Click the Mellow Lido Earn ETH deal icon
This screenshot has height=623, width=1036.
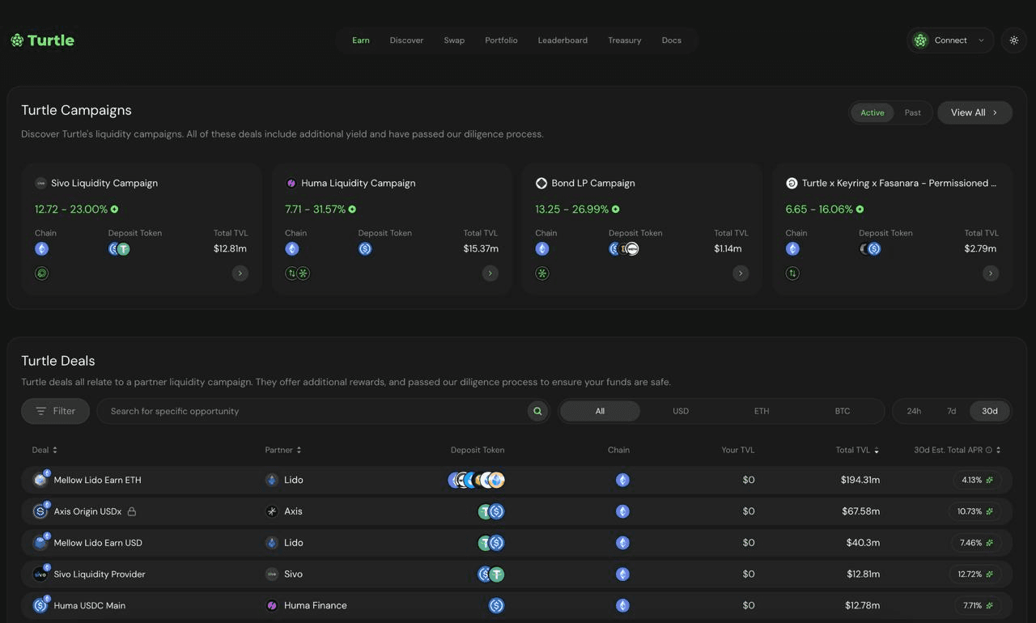(x=40, y=480)
